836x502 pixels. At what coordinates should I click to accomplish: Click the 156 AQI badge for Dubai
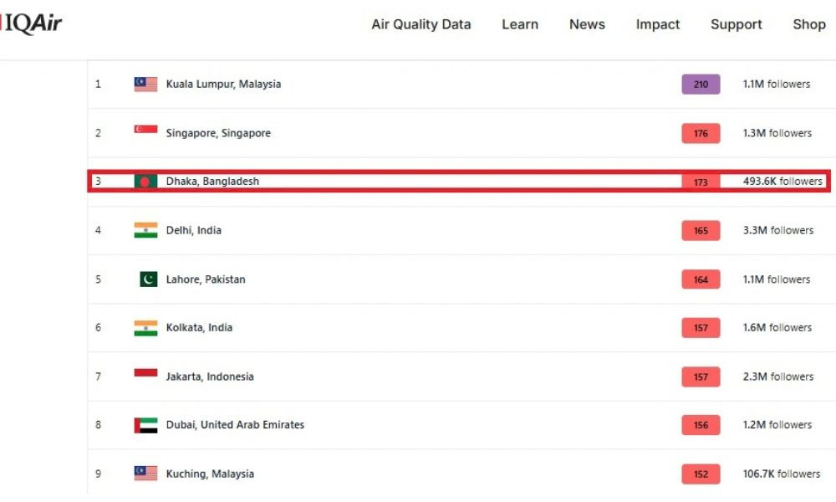(701, 425)
